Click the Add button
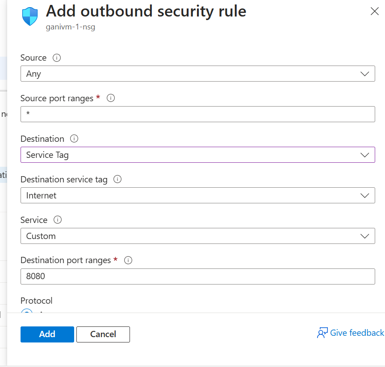 coord(47,334)
